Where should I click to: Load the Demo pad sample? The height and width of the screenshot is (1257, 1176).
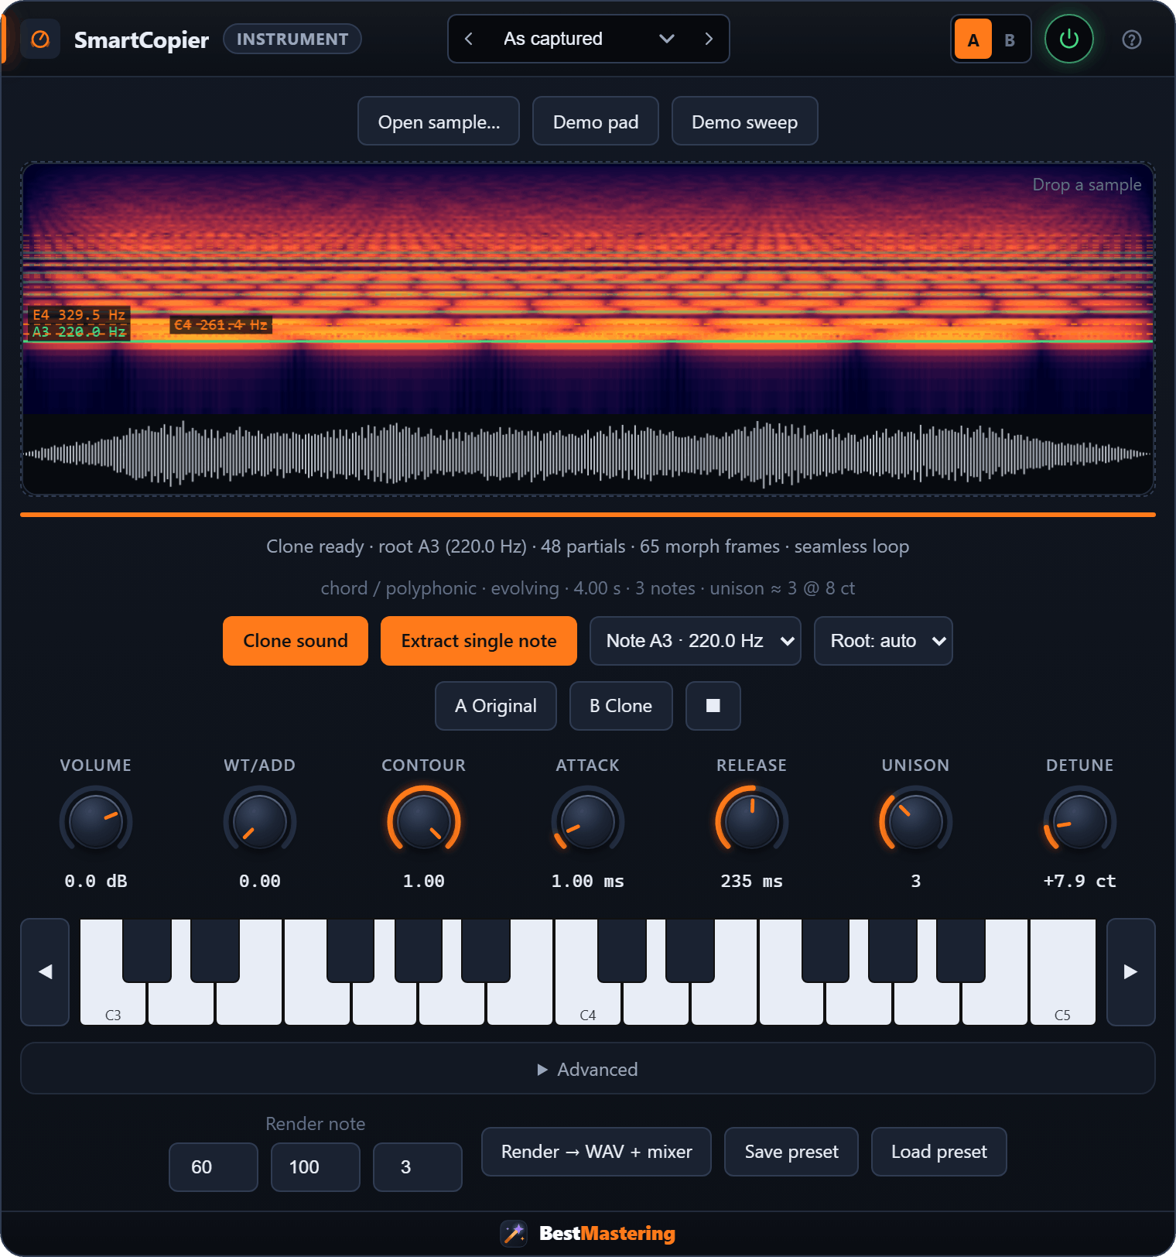coord(596,122)
